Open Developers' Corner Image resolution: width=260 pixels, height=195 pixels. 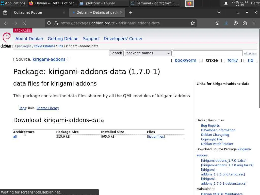123,39
